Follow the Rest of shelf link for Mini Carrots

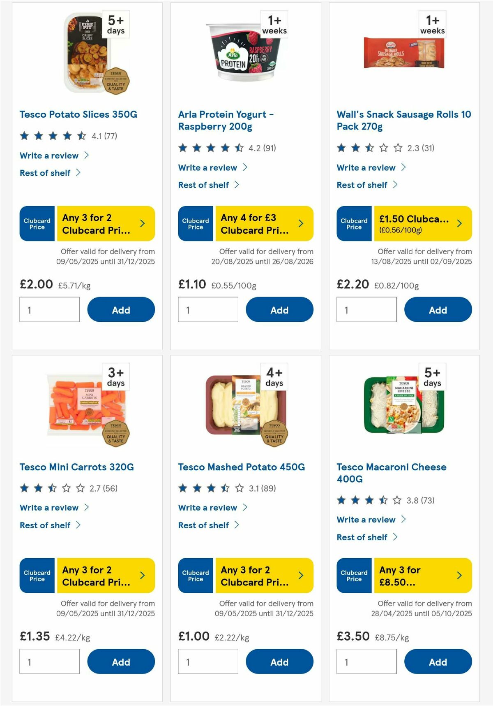[45, 525]
